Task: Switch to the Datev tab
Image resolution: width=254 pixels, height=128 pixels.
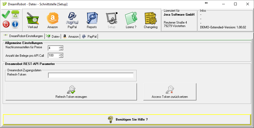Action: click(x=53, y=36)
